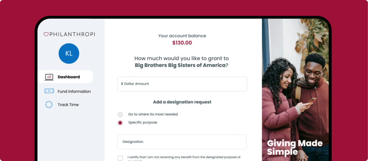Click the certification statement text
Screen dimensions: 368x161
tap(184, 157)
